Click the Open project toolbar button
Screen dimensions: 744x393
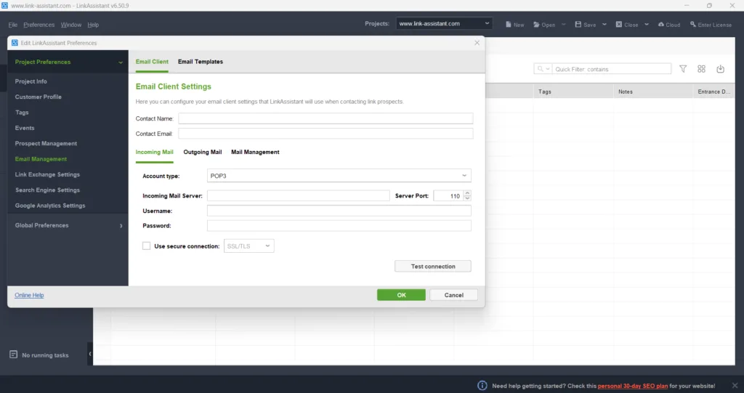[x=544, y=25]
